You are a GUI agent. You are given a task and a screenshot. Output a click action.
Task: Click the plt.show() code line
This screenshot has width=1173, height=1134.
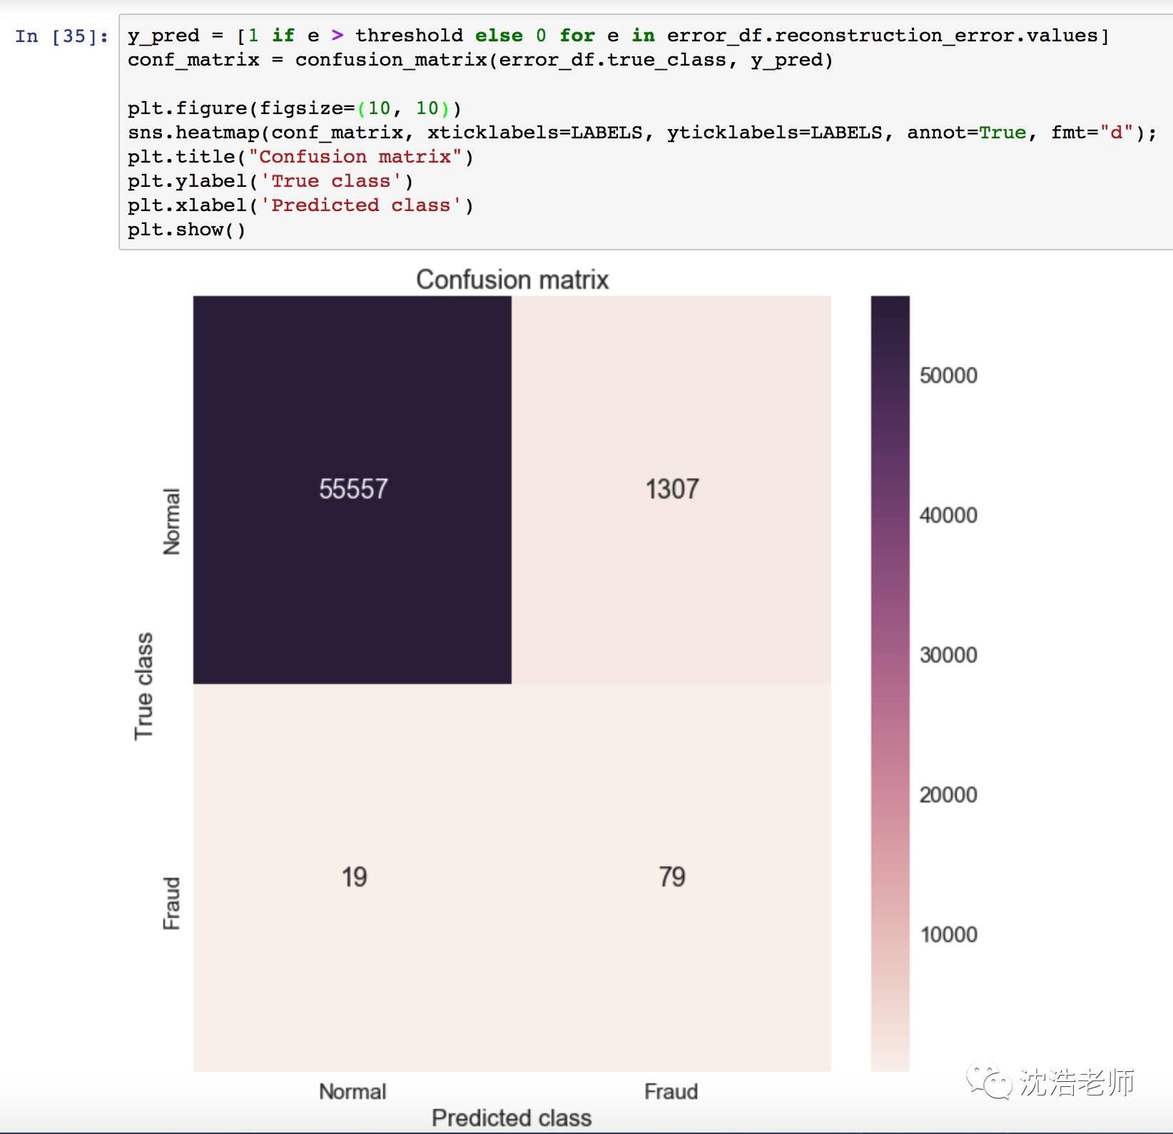(x=187, y=230)
